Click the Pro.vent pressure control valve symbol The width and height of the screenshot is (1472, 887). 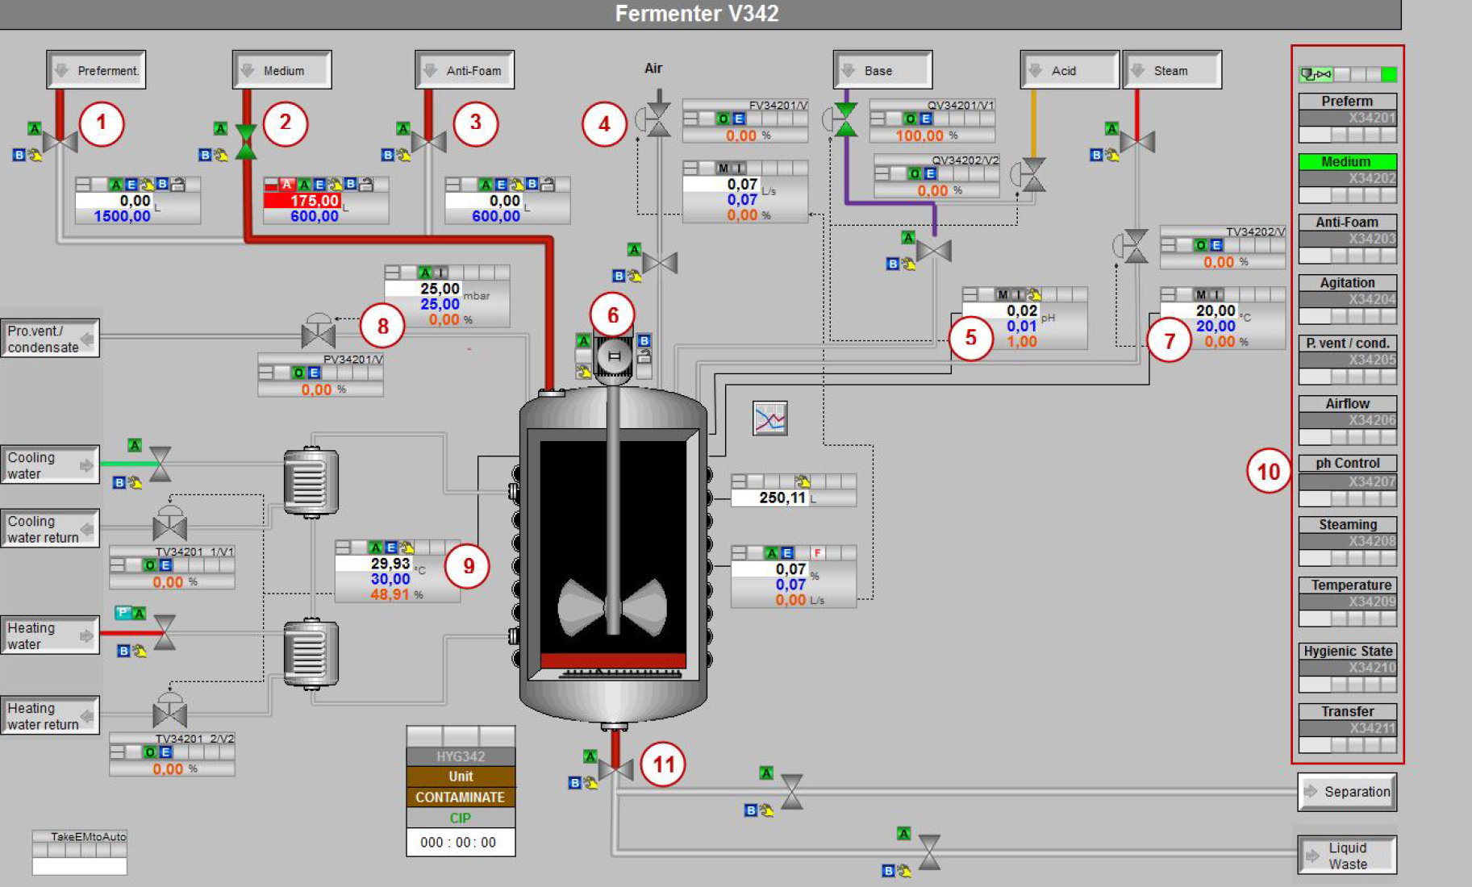point(319,331)
